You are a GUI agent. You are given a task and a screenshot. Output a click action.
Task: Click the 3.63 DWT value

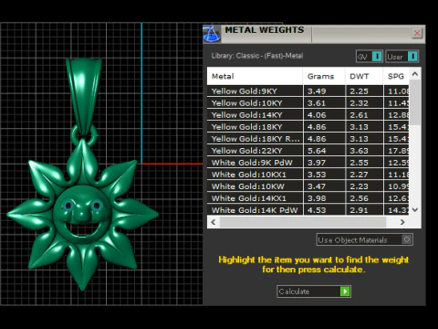(359, 151)
